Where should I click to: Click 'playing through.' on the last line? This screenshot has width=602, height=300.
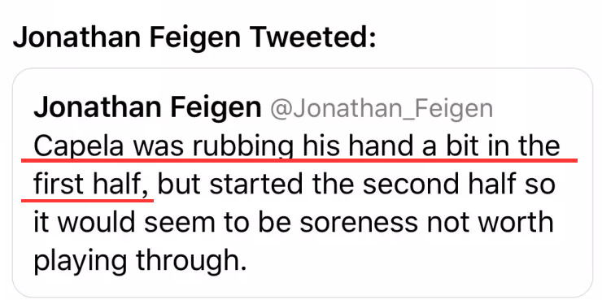[139, 259]
